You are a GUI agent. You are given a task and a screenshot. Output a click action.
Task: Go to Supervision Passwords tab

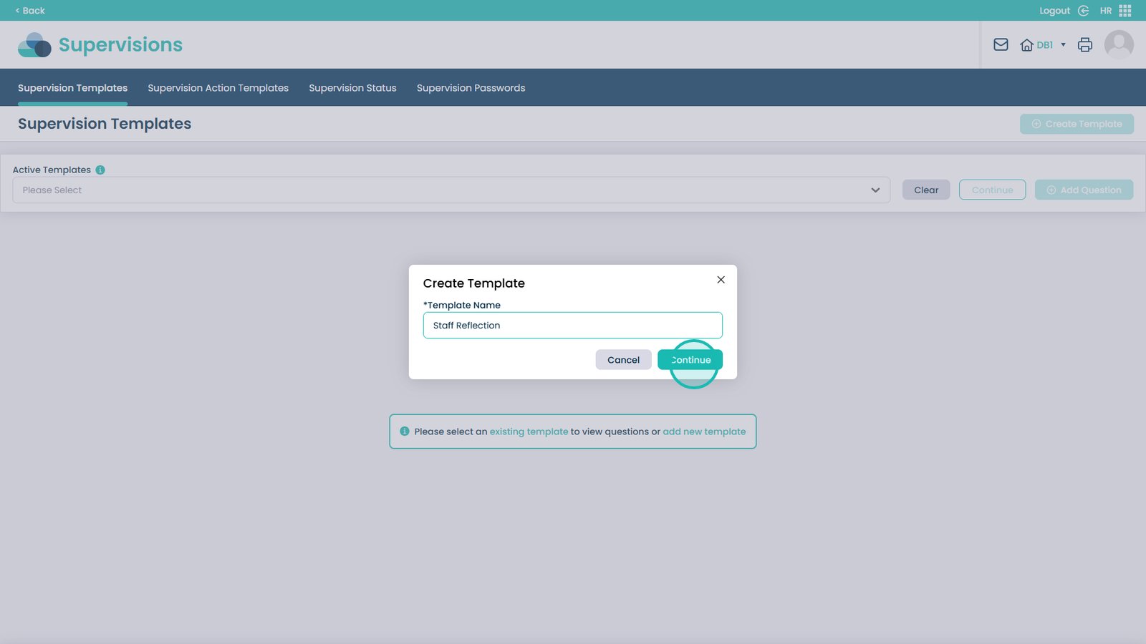471,88
